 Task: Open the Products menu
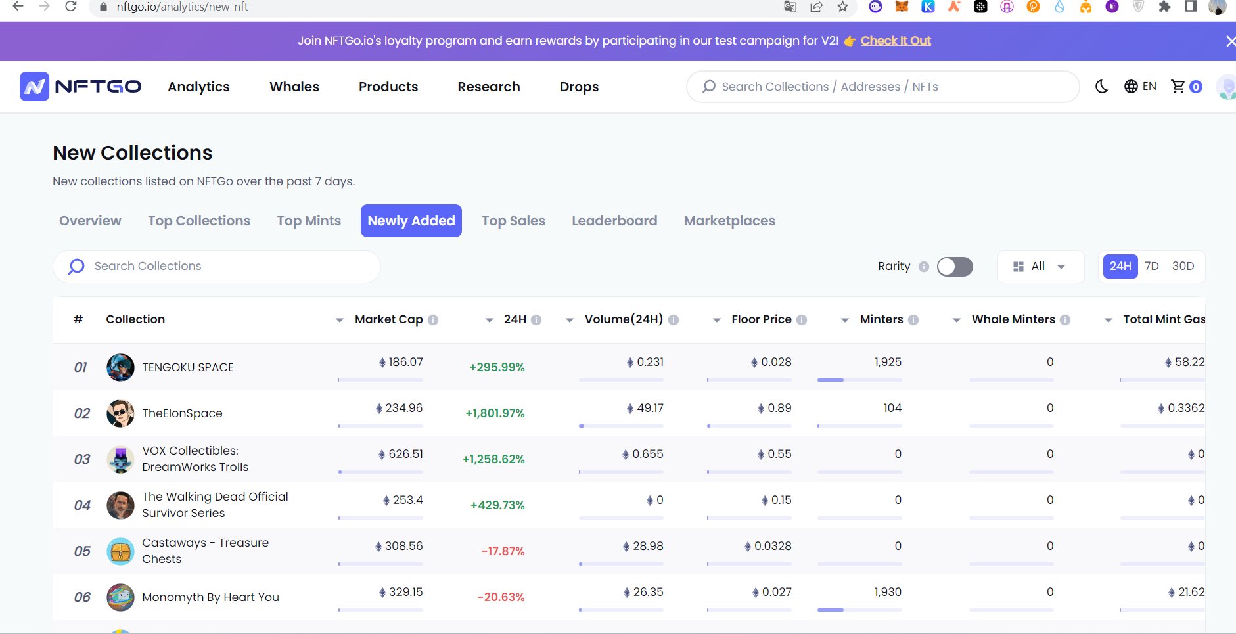pos(388,87)
